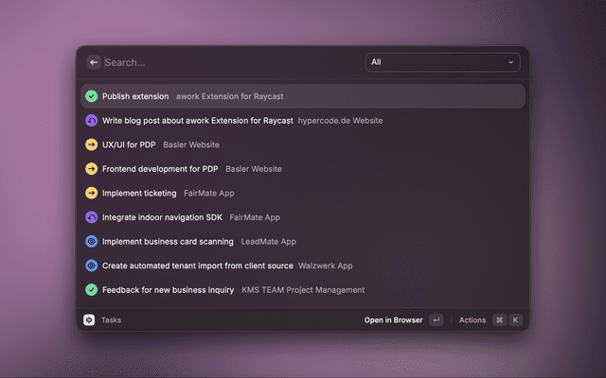Click green checkmark for Feedback for new business inquiry
606x378 pixels.
(91, 290)
